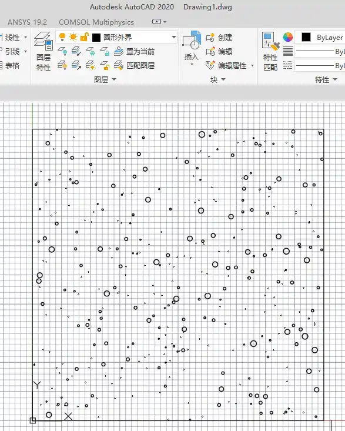This screenshot has height=431, width=345.
Task: Click the 创建 block label
Action: (225, 37)
